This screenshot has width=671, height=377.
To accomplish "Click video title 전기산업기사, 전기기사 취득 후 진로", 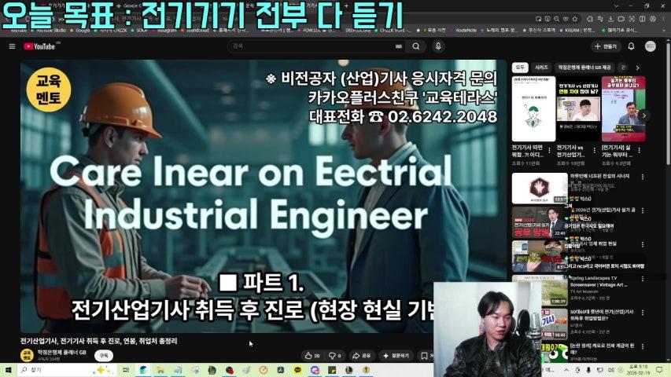I will tap(99, 341).
